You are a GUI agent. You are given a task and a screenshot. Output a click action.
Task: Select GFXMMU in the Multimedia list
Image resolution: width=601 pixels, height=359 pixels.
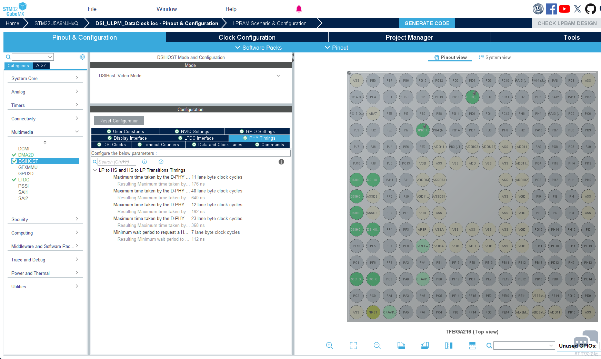[x=28, y=167]
